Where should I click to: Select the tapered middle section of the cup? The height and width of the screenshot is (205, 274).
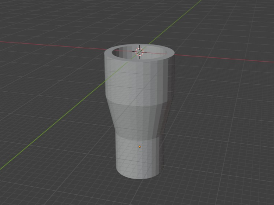(138, 120)
